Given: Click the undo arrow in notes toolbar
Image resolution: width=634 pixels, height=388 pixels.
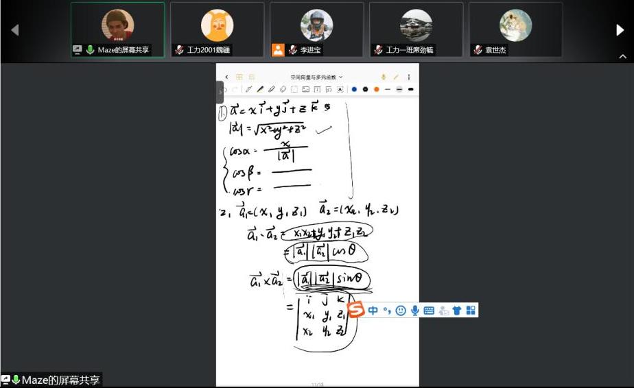Looking at the screenshot, I should click(x=225, y=89).
